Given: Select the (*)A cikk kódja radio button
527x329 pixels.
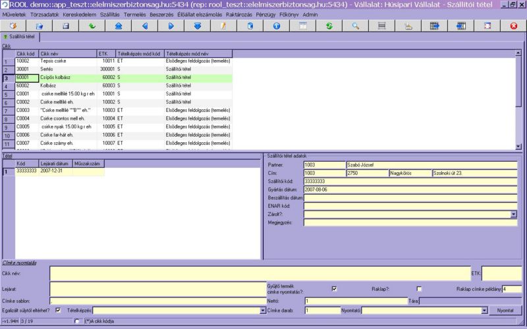Looking at the screenshot, I should pos(77,321).
